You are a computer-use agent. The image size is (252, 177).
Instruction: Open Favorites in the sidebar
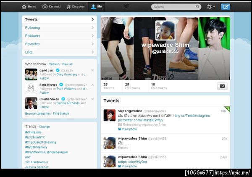[x=60, y=44]
